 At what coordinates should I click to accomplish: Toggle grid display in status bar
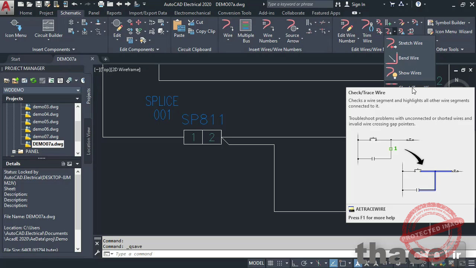click(270, 263)
